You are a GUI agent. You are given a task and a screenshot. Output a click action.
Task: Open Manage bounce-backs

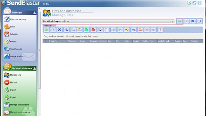[17, 112]
